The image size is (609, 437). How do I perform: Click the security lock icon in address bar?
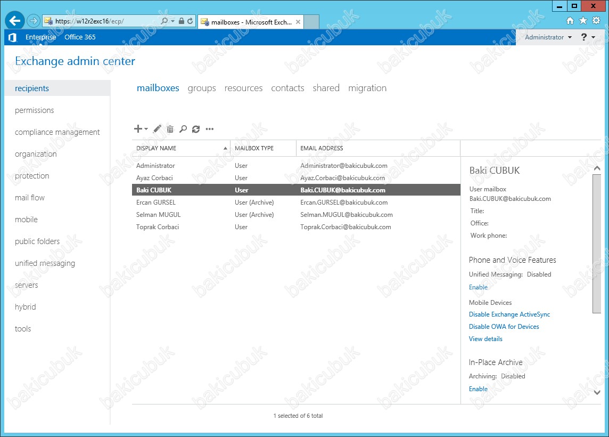point(182,21)
